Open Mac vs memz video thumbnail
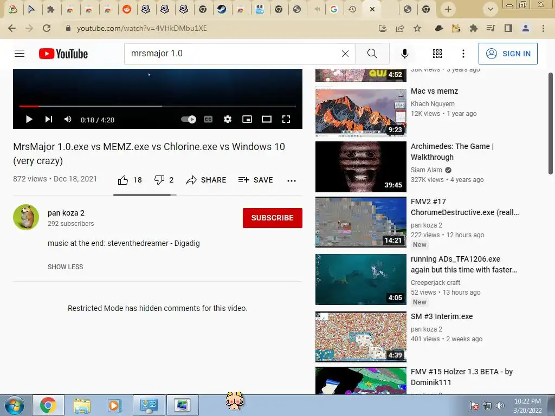This screenshot has height=416, width=555. pyautogui.click(x=360, y=112)
